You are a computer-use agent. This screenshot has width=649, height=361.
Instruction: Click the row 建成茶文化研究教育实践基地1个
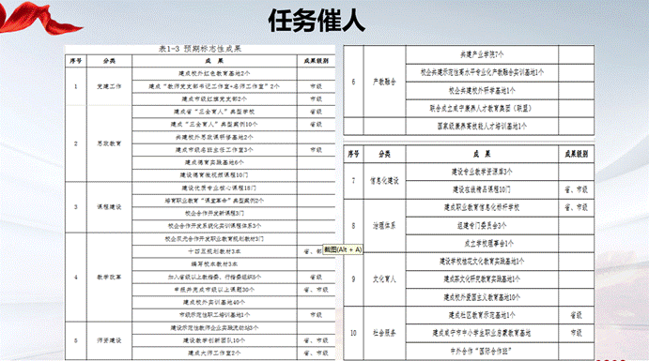click(x=482, y=279)
